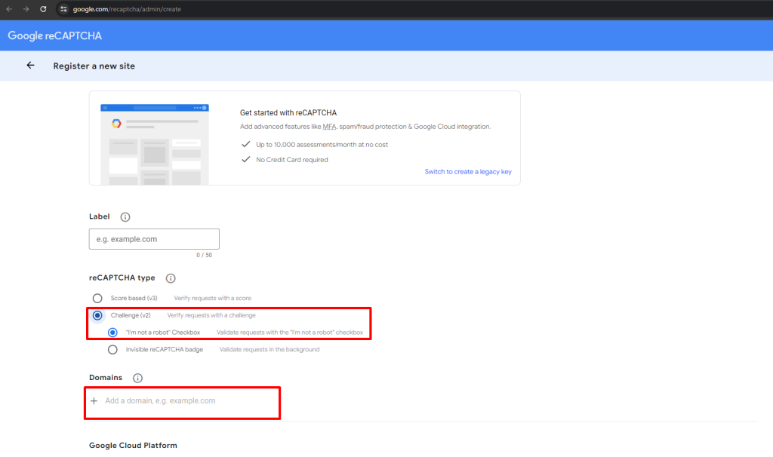Click the plus icon to add domain

point(94,401)
